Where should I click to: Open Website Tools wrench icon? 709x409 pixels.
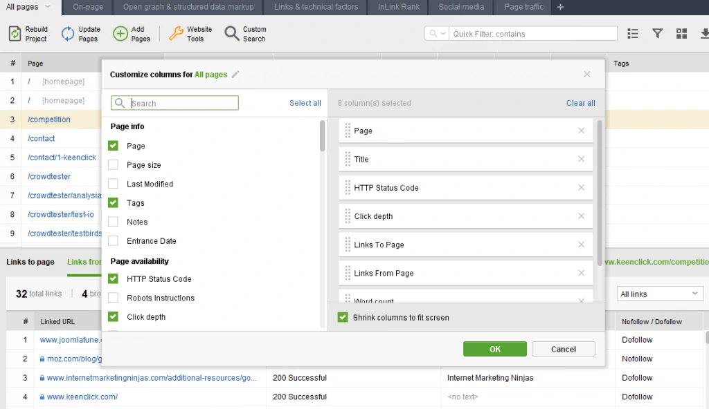tap(176, 34)
